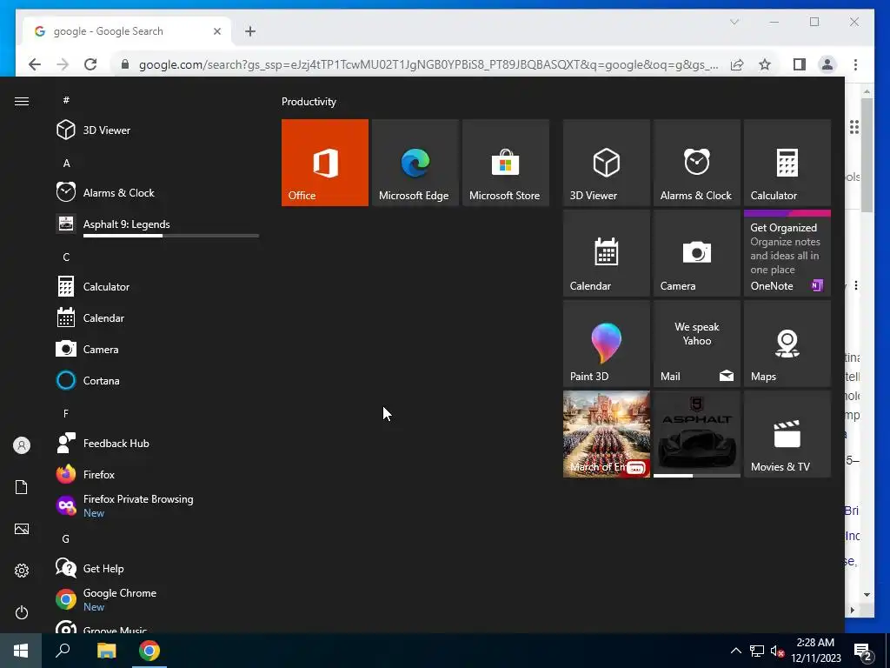Open the taskbar clock and date
This screenshot has width=890, height=668.
pos(815,651)
